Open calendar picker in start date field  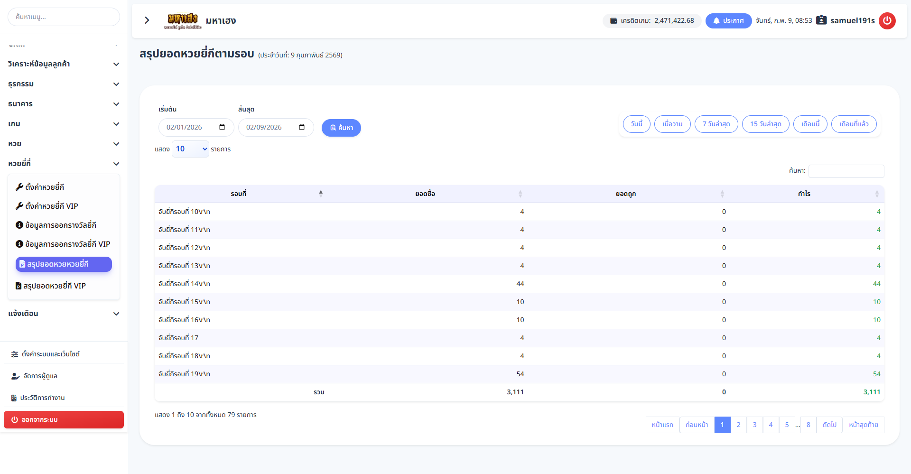[222, 127]
